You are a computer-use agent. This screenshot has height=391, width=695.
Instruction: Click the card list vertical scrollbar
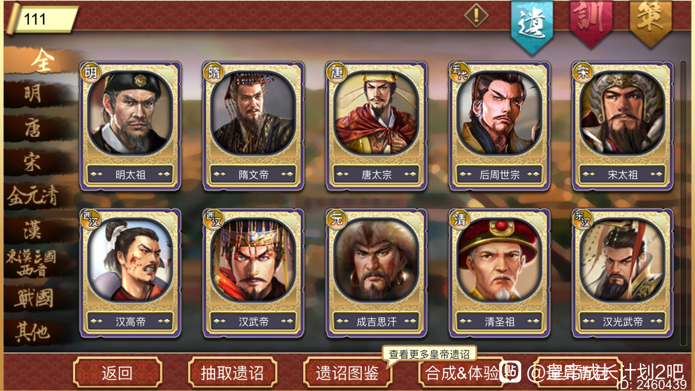[x=683, y=203]
